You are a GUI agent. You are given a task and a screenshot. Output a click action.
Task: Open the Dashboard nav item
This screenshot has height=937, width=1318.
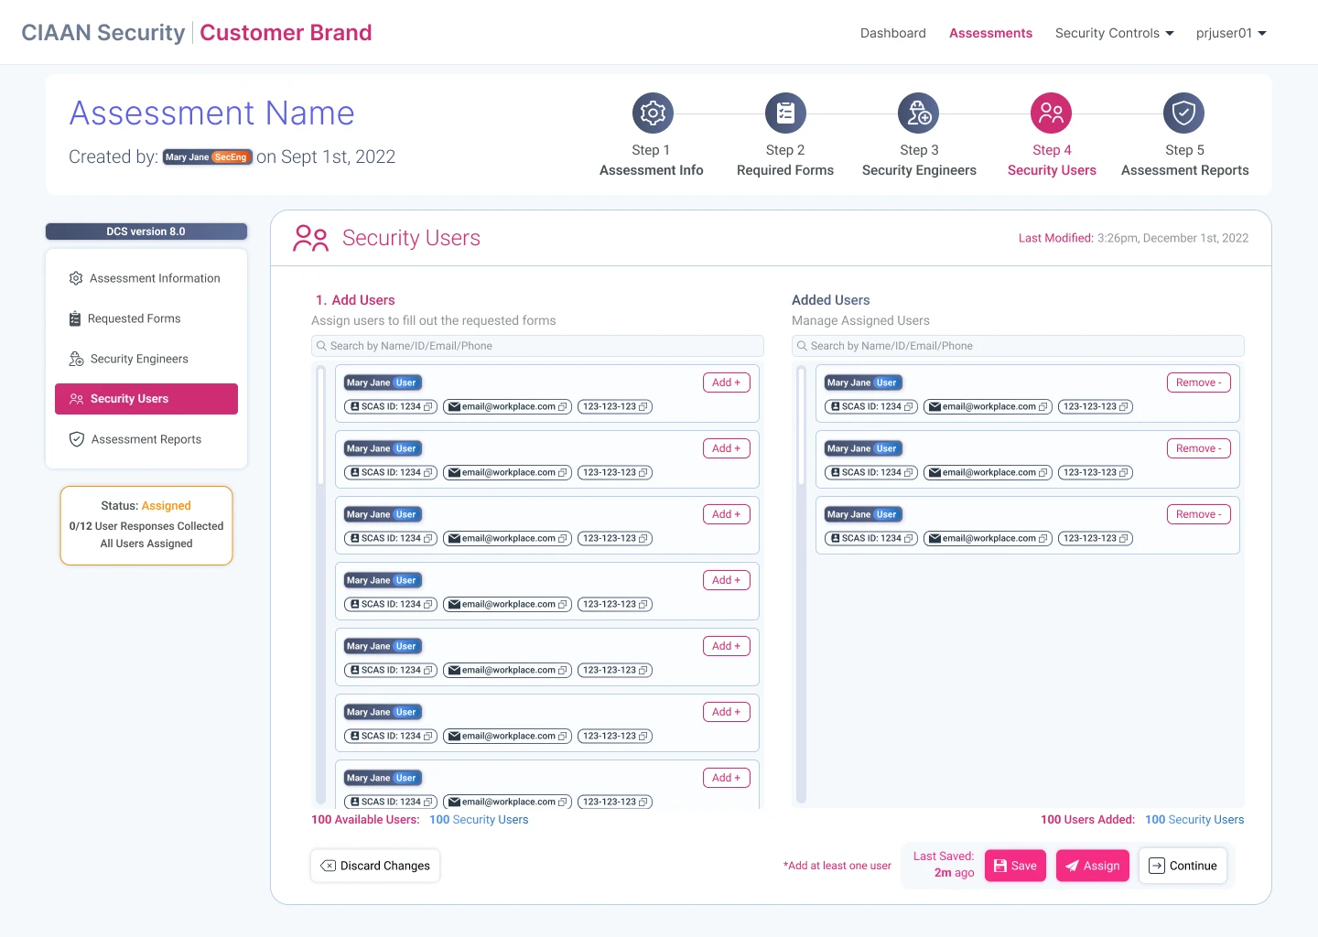(x=892, y=33)
